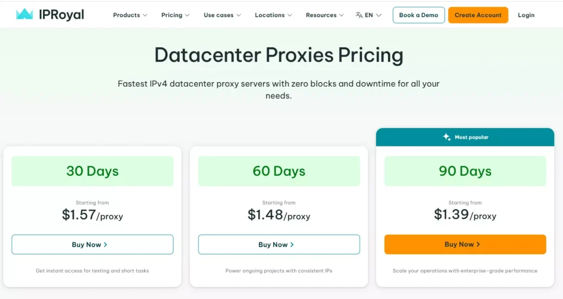Click chevron arrow on orange Buy Now

pyautogui.click(x=478, y=244)
